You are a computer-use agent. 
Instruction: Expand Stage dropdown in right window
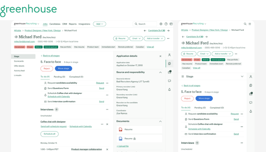tap(242, 76)
